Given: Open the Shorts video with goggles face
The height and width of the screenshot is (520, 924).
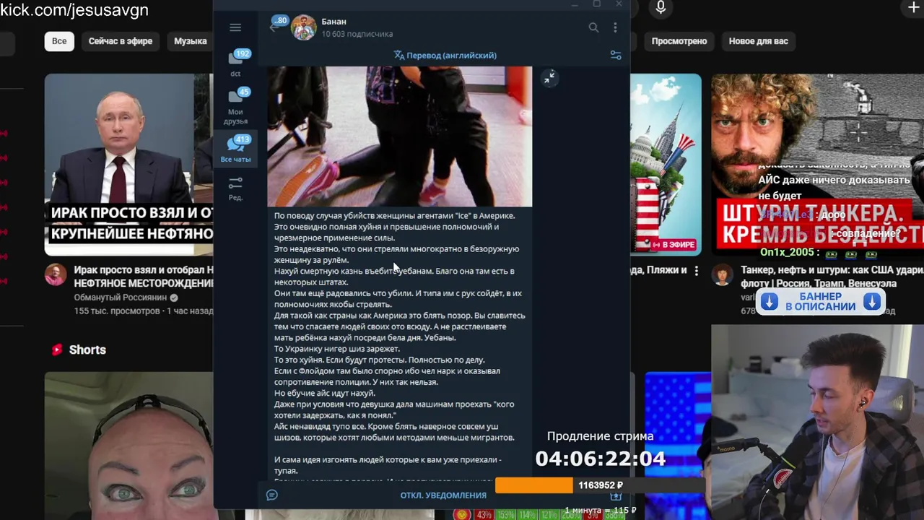Looking at the screenshot, I should [x=128, y=446].
